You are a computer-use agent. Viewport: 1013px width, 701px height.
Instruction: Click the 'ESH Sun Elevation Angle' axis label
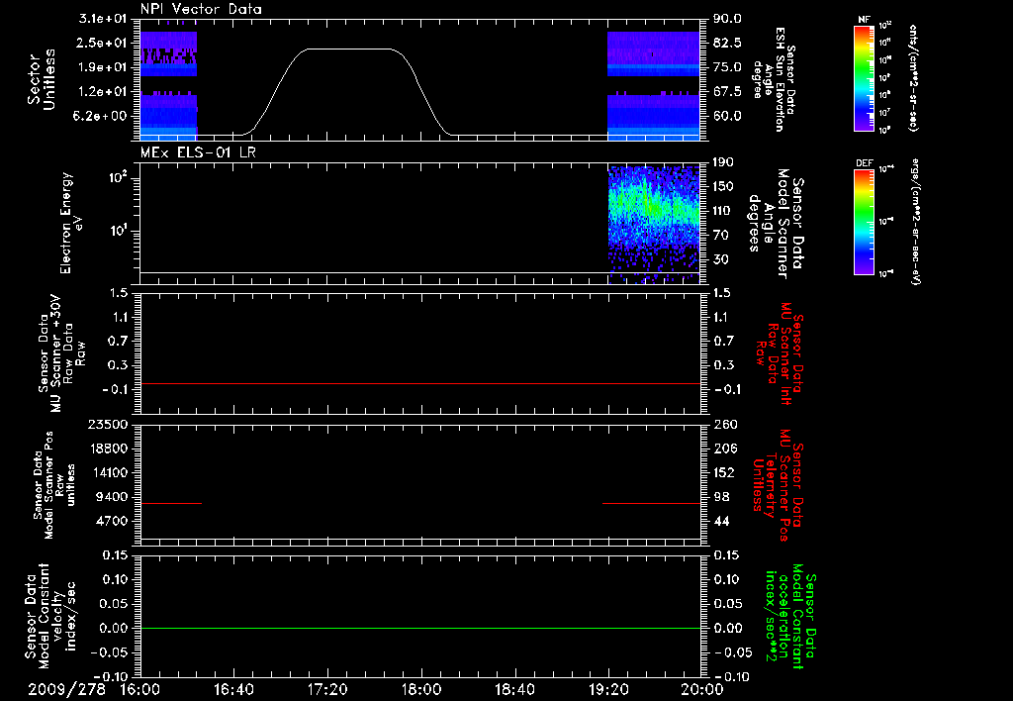pos(774,79)
